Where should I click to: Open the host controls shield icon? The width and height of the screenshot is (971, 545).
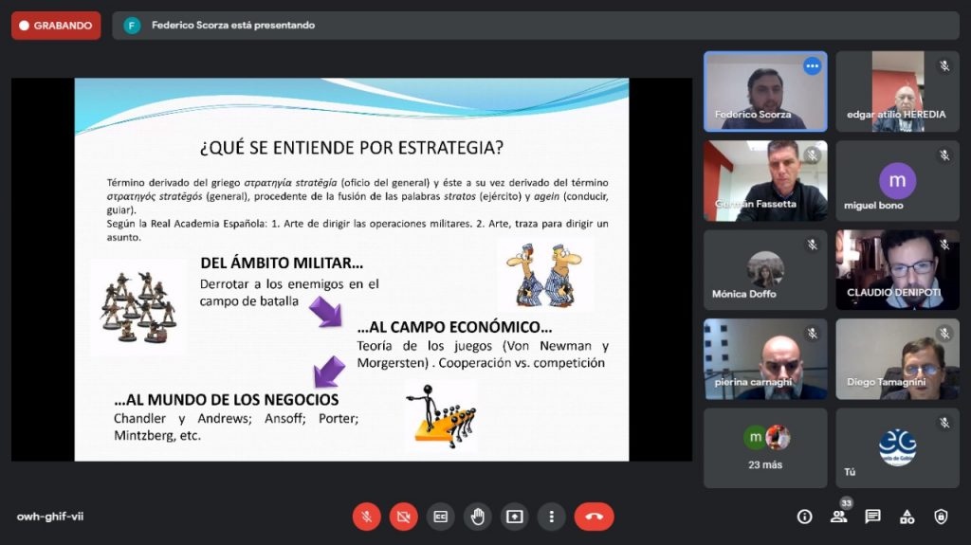tap(941, 517)
